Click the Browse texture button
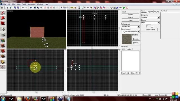The image size is (180, 101). point(136,39)
